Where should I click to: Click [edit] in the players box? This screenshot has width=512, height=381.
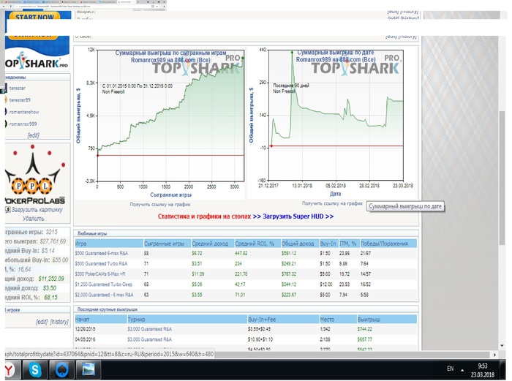point(42,322)
